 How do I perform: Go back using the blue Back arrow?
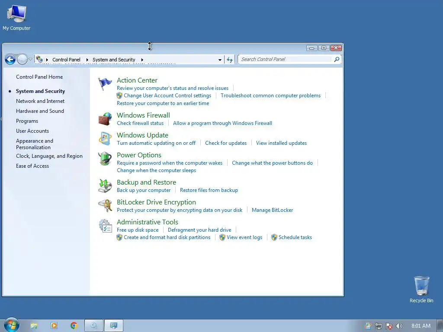[10, 60]
